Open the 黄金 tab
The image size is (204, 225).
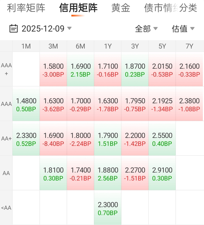pyautogui.click(x=121, y=8)
